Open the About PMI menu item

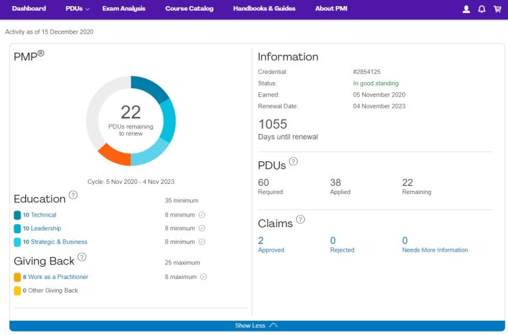point(331,9)
